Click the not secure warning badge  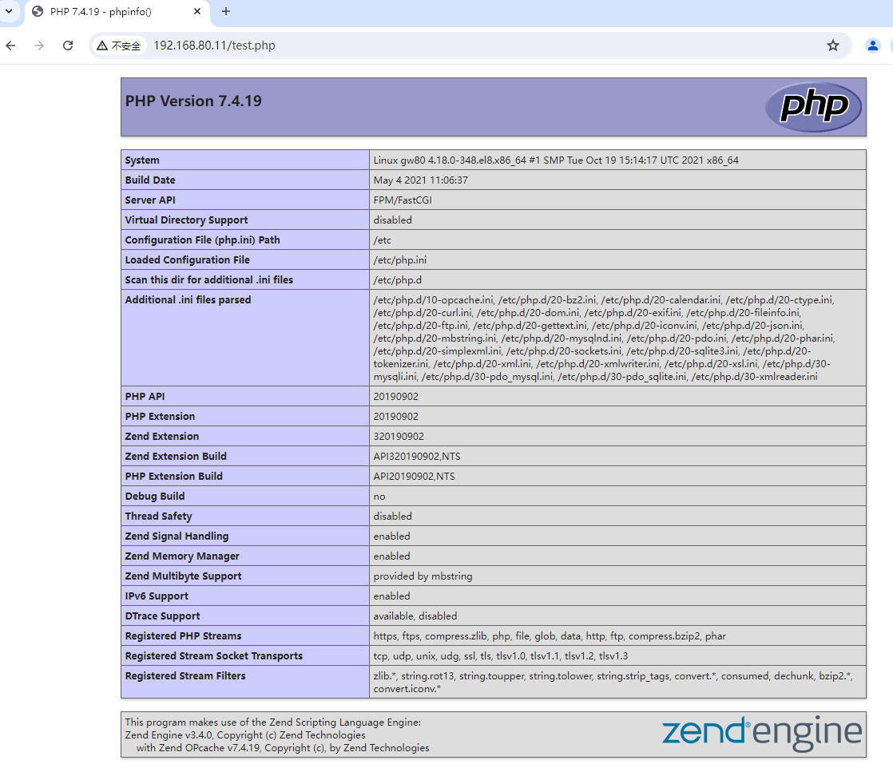point(118,46)
